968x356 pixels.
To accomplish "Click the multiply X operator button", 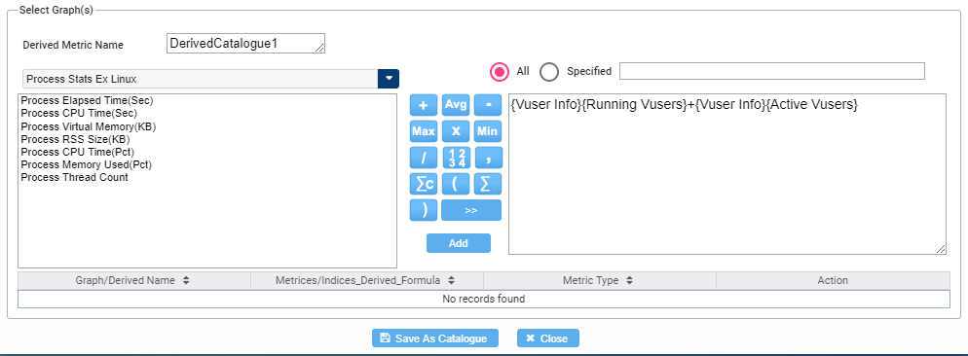I will (456, 131).
